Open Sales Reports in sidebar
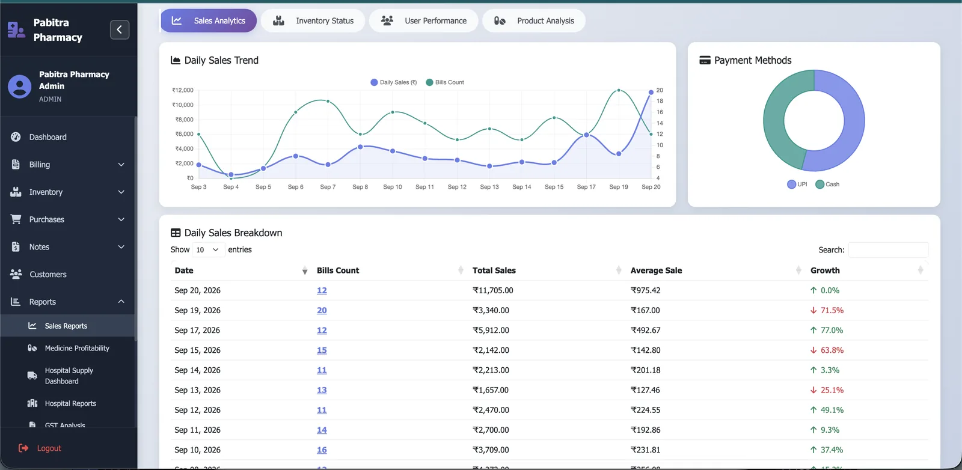962x470 pixels. point(67,326)
